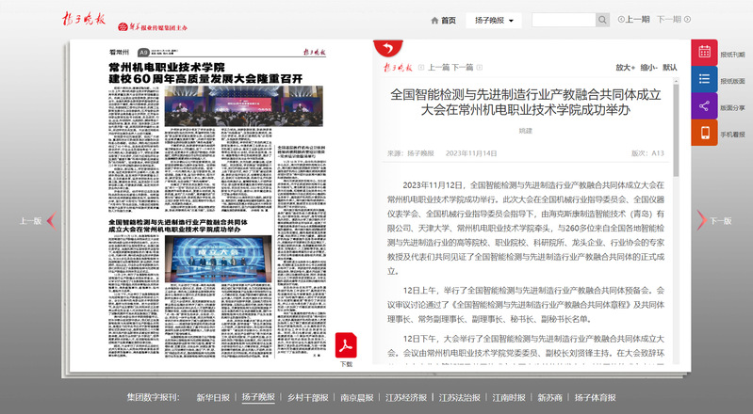This screenshot has height=414, width=753.
Task: Click the red back arrow above the article
Action: [x=385, y=48]
